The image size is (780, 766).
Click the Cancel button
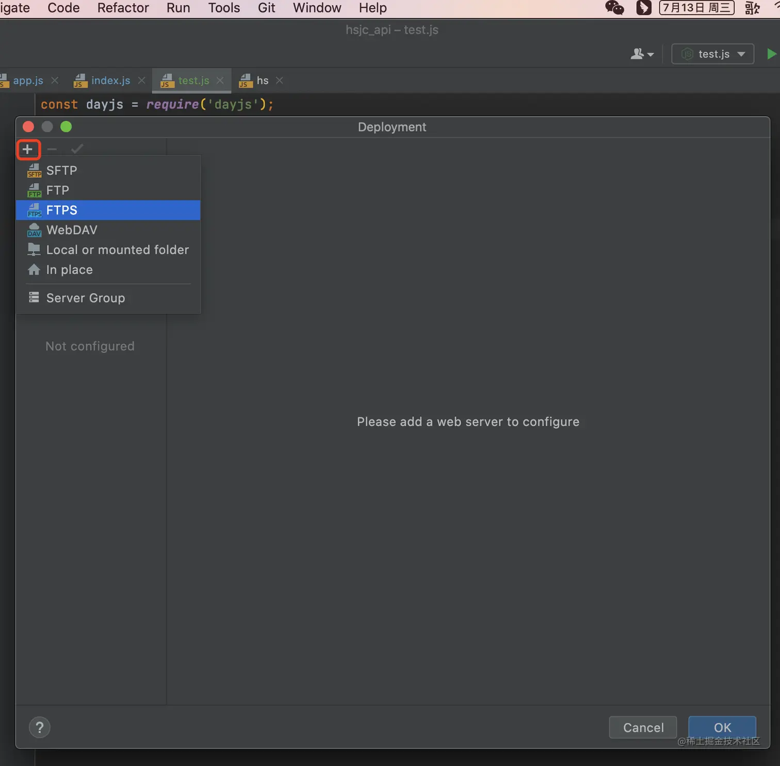tap(643, 727)
